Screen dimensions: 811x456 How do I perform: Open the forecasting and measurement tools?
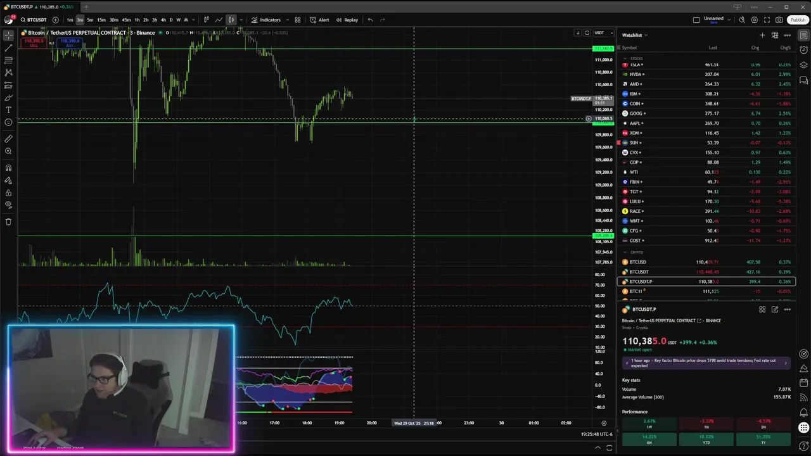click(8, 85)
